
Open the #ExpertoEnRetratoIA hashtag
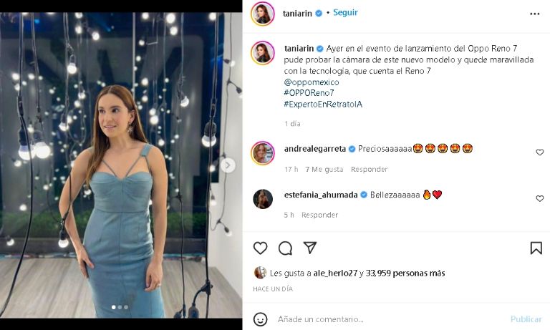(x=323, y=104)
